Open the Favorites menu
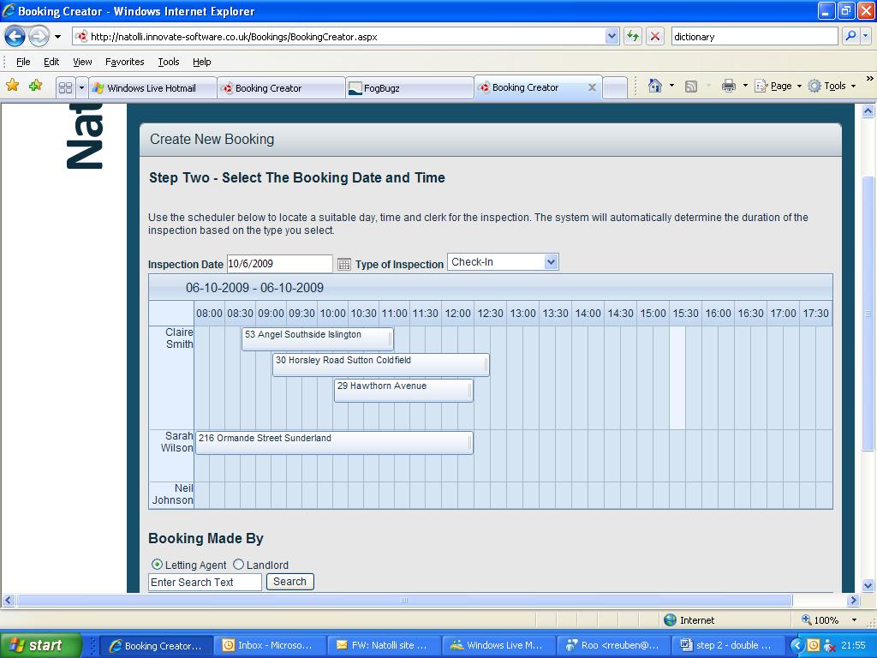This screenshot has width=877, height=658. (124, 62)
